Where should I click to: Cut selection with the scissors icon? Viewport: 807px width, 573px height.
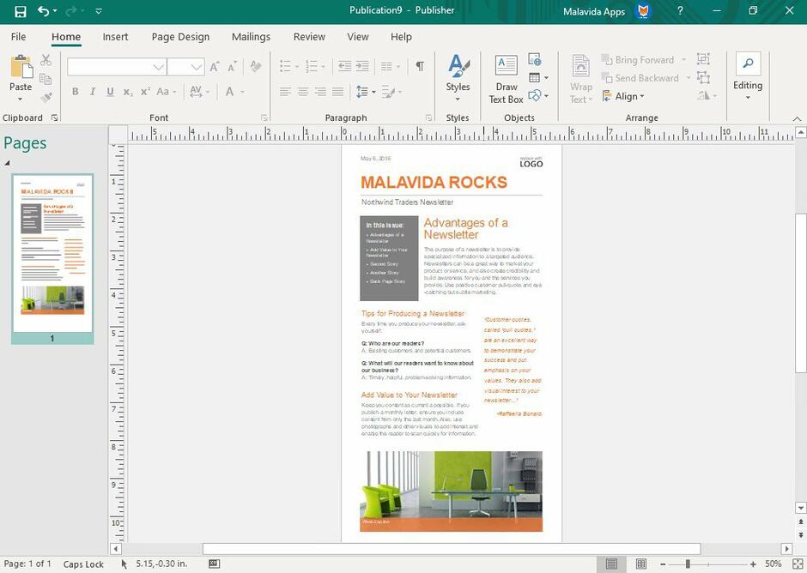click(x=46, y=60)
